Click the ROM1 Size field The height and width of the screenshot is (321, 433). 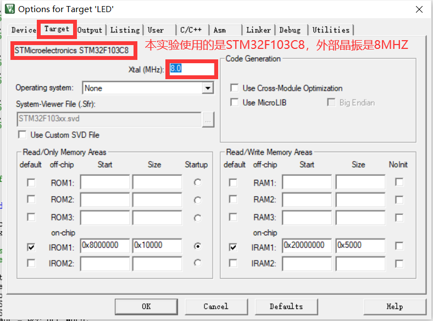tap(157, 182)
